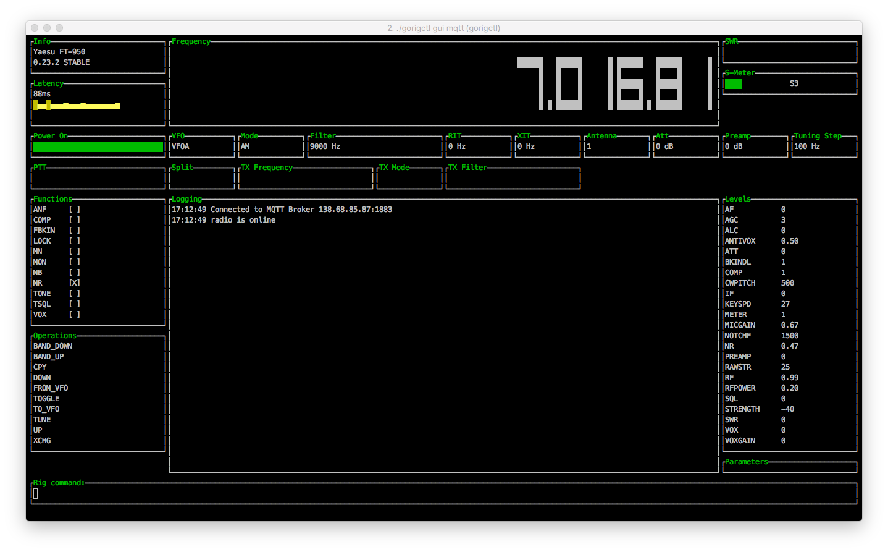Image resolution: width=888 pixels, height=552 pixels.
Task: Toggle the LOCK function checkbox
Action: [x=74, y=241]
